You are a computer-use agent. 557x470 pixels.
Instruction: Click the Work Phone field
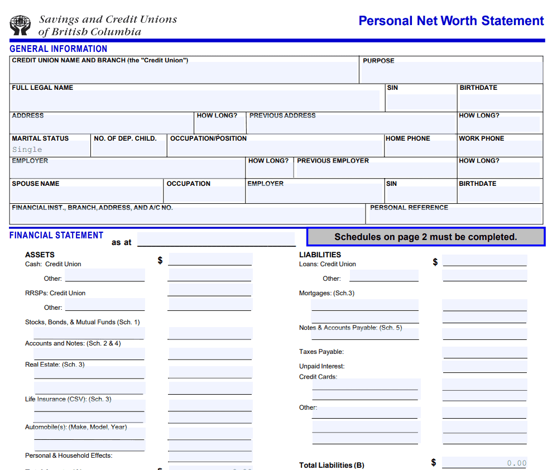point(500,148)
